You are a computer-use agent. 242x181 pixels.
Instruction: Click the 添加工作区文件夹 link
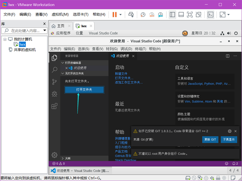(x=129, y=82)
